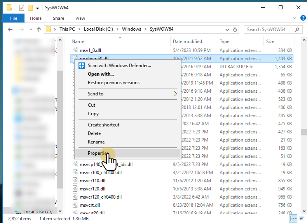Image resolution: width=307 pixels, height=223 pixels.
Task: Click the New folder quick access icon
Action: click(30, 8)
